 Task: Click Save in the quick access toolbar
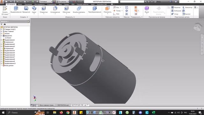[x=14, y=2]
